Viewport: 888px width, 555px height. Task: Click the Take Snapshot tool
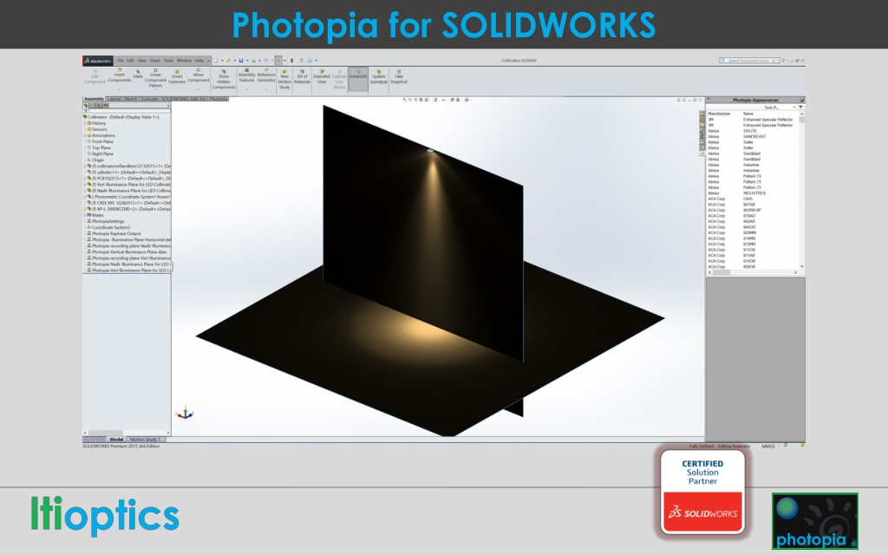399,77
